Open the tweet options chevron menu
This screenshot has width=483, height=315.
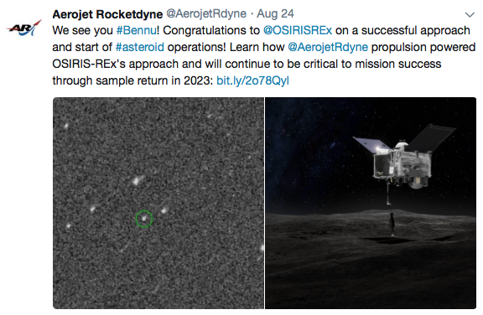(x=470, y=15)
